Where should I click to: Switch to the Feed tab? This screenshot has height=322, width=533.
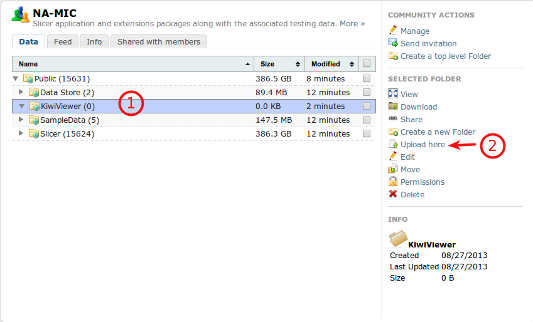(x=63, y=42)
